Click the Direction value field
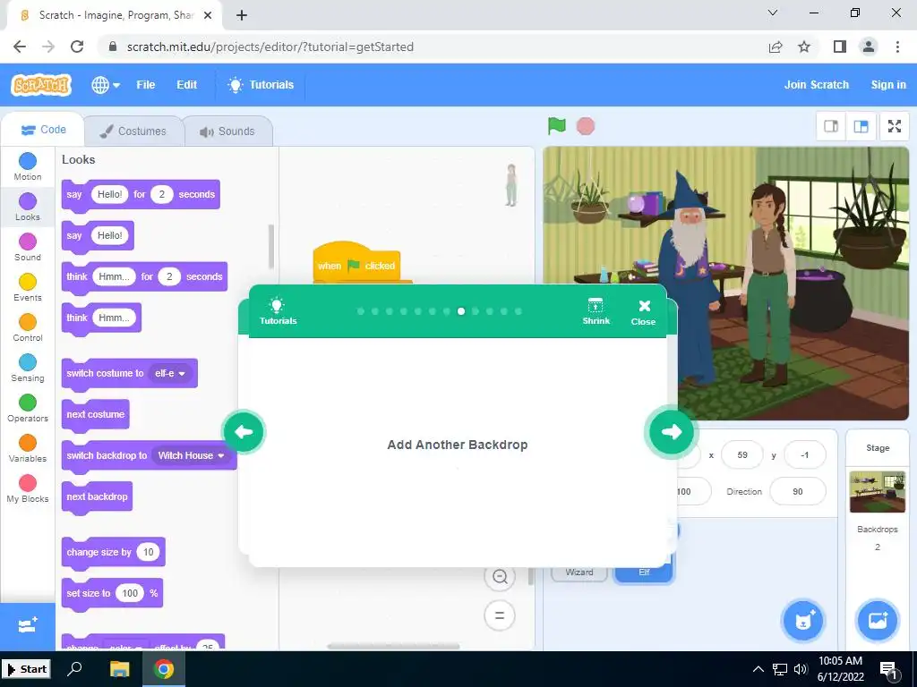 click(x=798, y=492)
